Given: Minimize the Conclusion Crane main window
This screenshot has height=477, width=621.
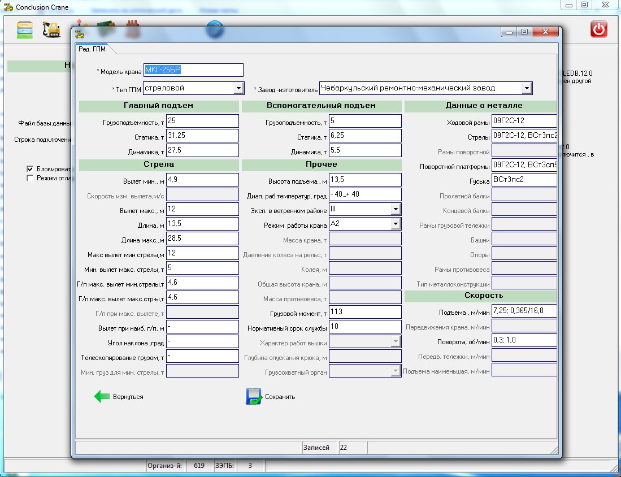Looking at the screenshot, I should 568,5.
